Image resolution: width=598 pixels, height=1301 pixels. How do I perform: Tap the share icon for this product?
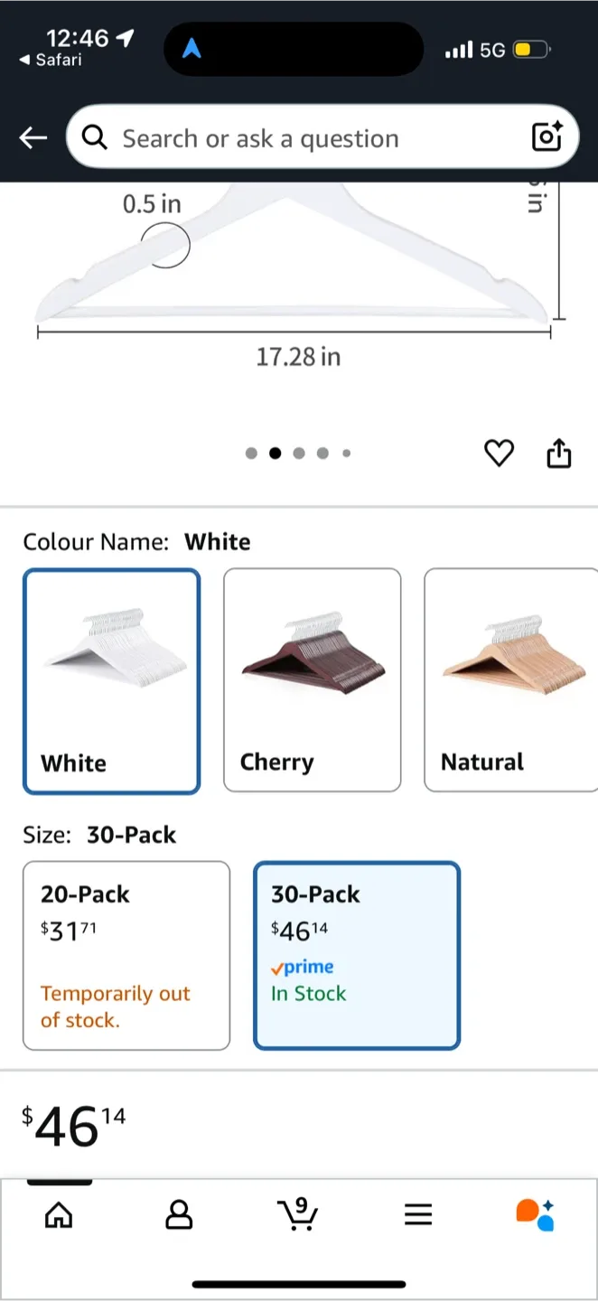[x=558, y=453]
